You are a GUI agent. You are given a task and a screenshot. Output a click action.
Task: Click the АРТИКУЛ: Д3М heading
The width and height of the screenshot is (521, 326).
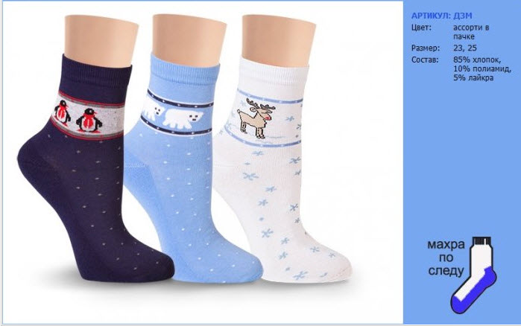coord(441,16)
